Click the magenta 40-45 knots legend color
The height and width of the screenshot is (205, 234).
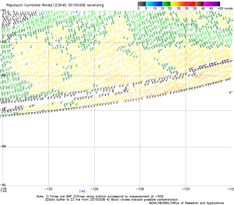(x=207, y=4)
